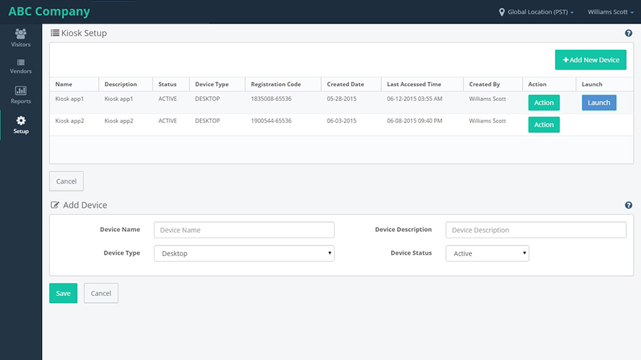Open the Vendors section icon
This screenshot has height=360, width=641.
[x=21, y=62]
